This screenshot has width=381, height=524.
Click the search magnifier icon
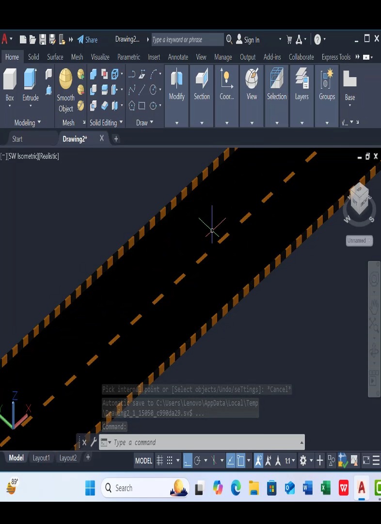[x=229, y=39]
